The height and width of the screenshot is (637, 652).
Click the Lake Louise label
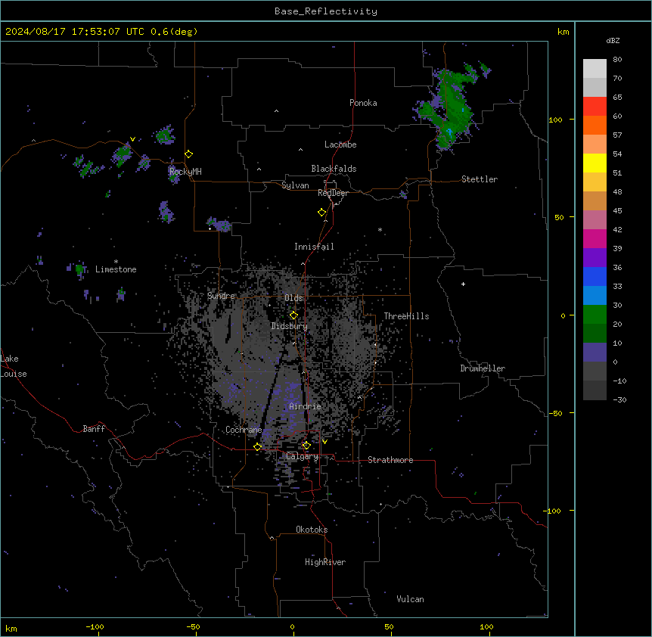[x=14, y=366]
